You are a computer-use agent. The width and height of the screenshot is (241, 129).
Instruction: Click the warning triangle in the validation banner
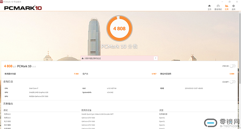click(83, 58)
